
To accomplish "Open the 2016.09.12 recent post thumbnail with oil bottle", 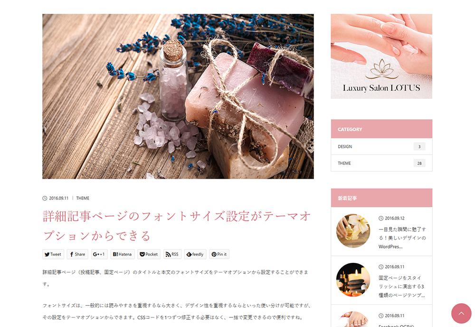I will pyautogui.click(x=353, y=231).
